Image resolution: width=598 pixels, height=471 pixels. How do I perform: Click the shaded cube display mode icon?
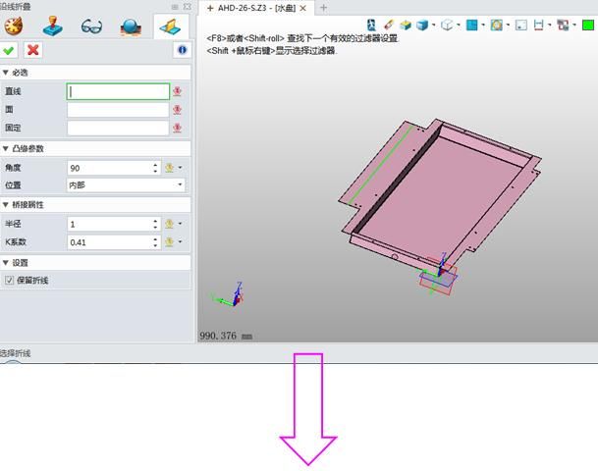click(x=422, y=25)
